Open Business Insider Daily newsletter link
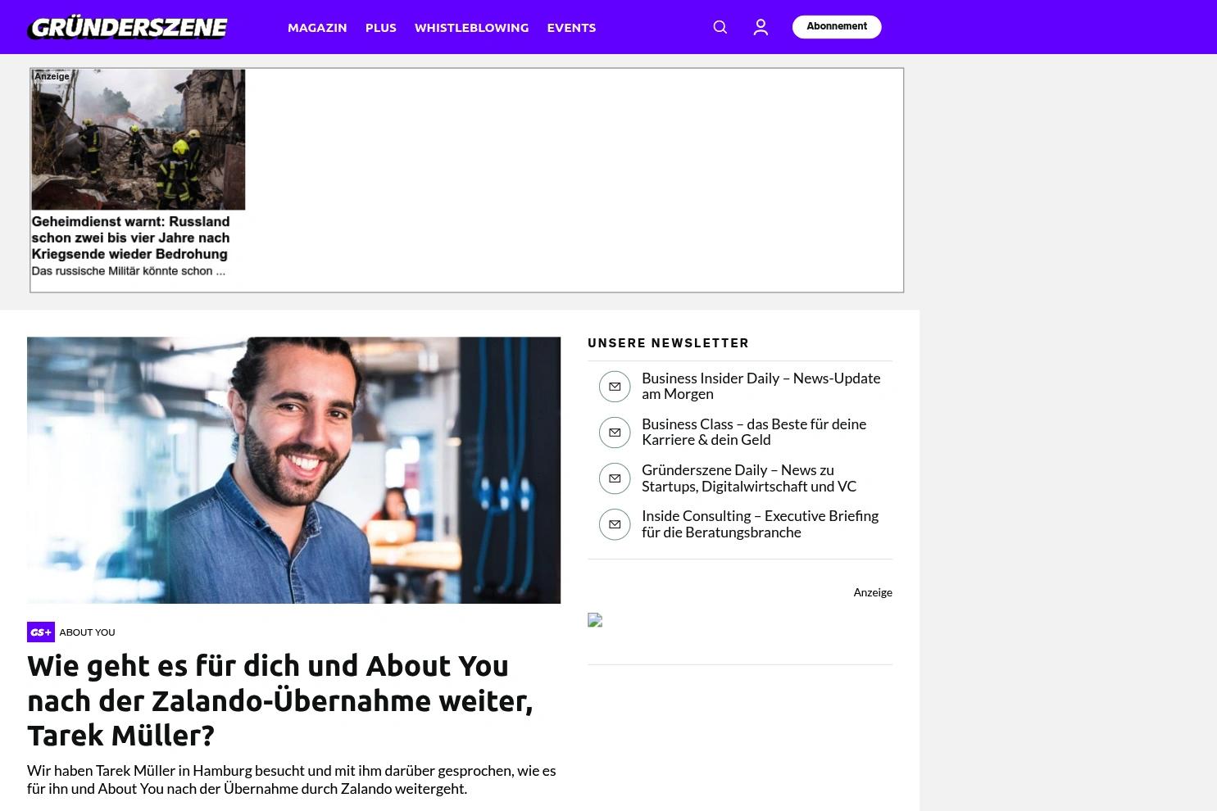1217x811 pixels. [x=761, y=386]
